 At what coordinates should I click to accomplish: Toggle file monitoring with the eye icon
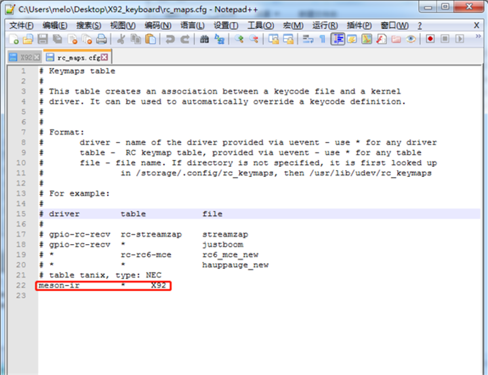(x=411, y=39)
